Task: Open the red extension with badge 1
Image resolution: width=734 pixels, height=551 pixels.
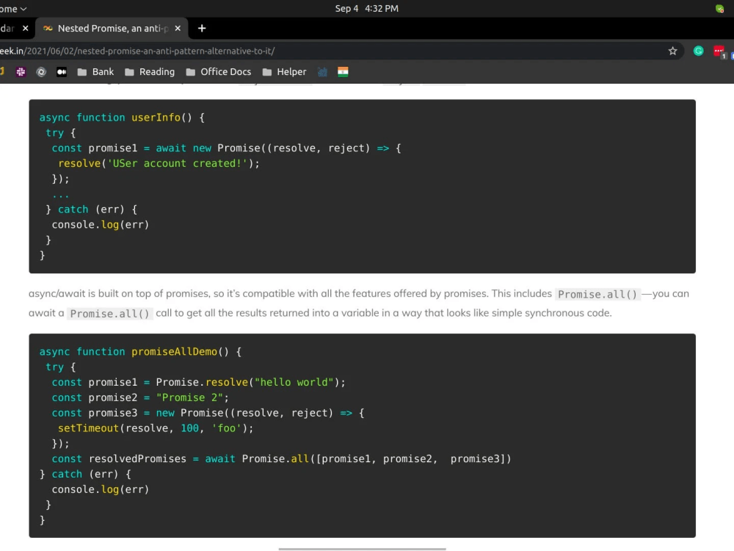Action: 718,51
